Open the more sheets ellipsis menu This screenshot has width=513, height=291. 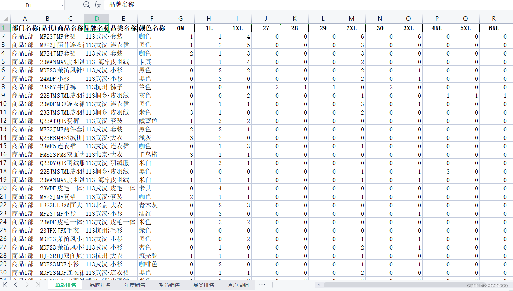[262, 285]
